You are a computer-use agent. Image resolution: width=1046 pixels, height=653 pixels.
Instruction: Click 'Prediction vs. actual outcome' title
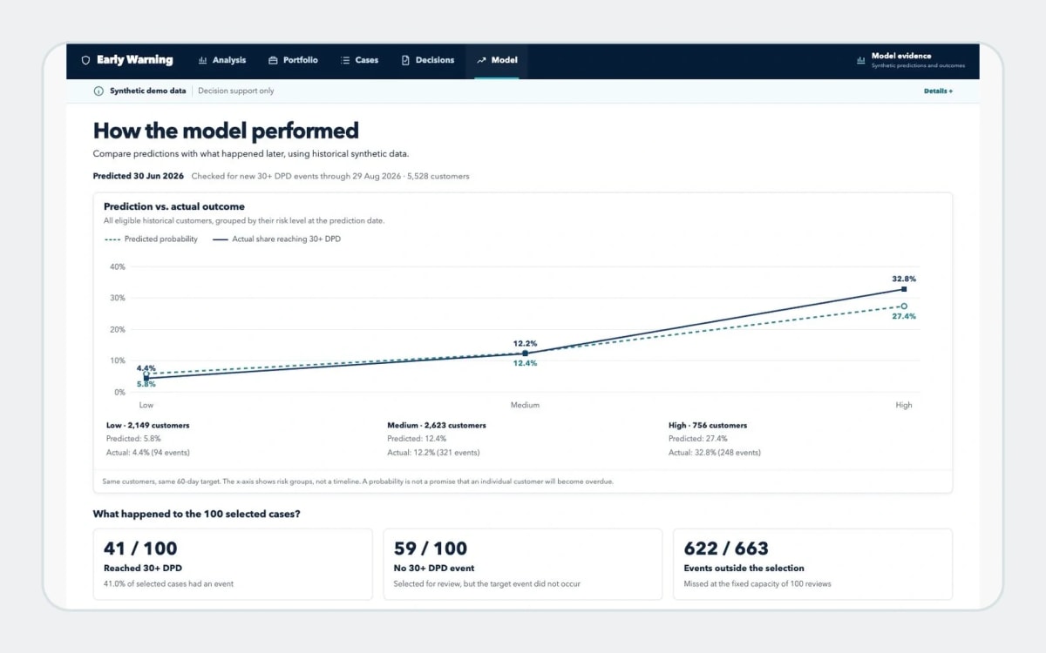174,206
